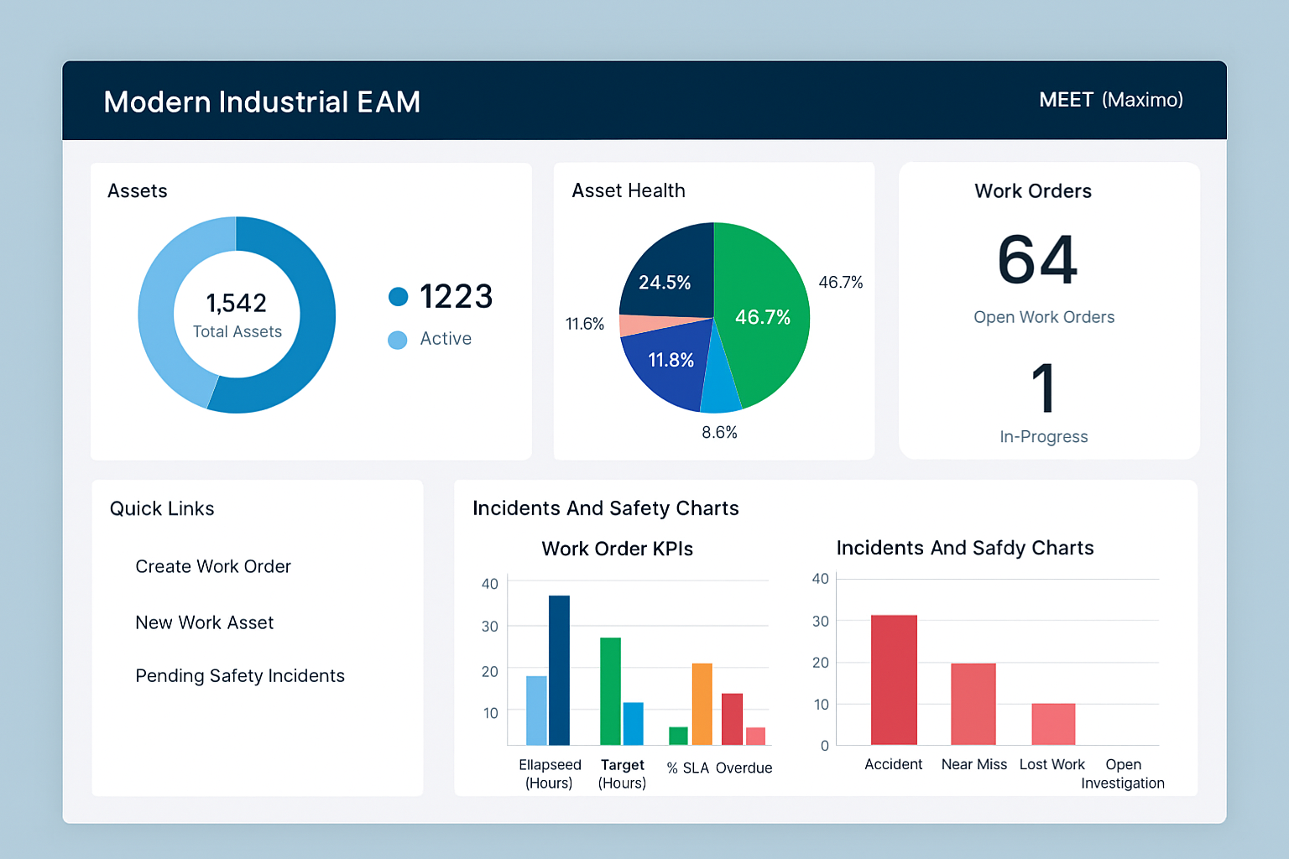The height and width of the screenshot is (859, 1289).
Task: Click the Modern Industrial EAM title
Action: pyautogui.click(x=262, y=102)
